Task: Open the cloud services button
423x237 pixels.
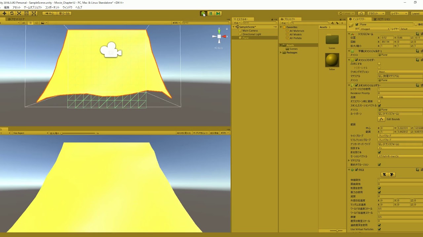Action: [361, 13]
